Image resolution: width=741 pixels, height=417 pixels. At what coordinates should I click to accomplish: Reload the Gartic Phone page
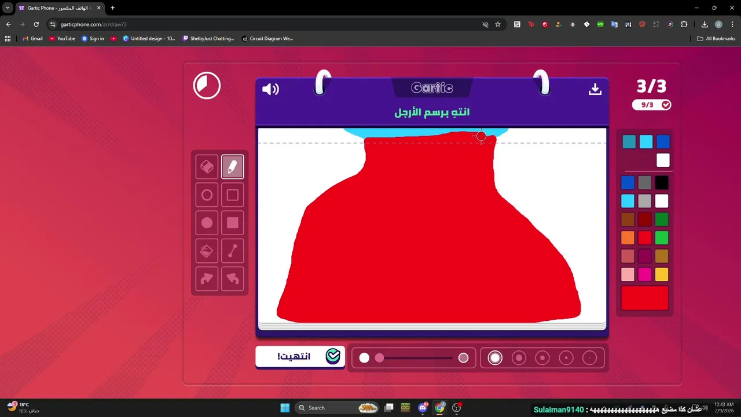[36, 24]
